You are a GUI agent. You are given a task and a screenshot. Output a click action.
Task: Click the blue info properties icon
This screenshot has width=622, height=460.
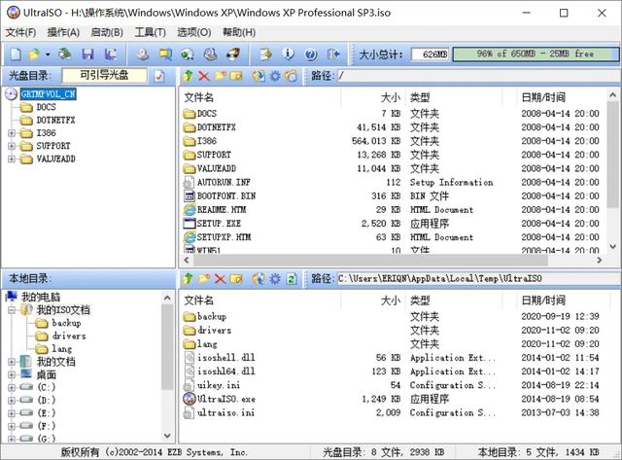tap(289, 54)
